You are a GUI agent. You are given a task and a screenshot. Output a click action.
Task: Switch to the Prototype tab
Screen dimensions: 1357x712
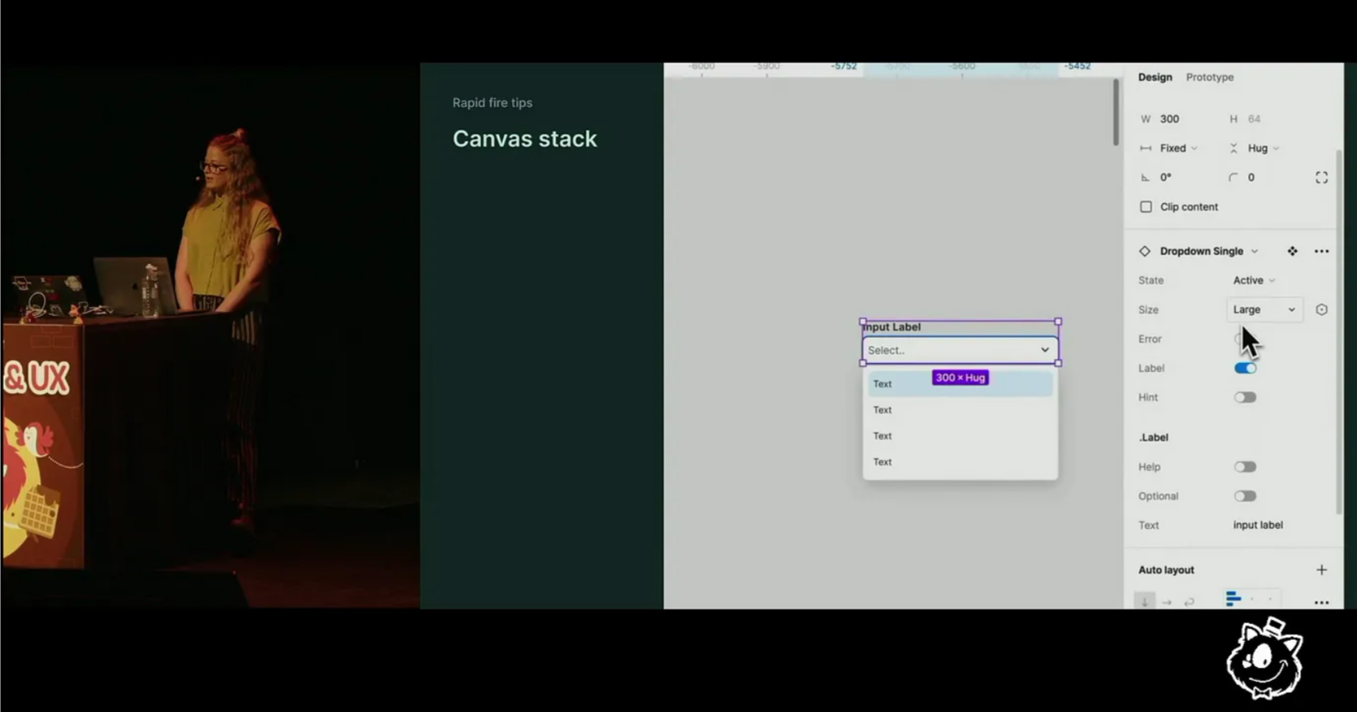point(1210,78)
